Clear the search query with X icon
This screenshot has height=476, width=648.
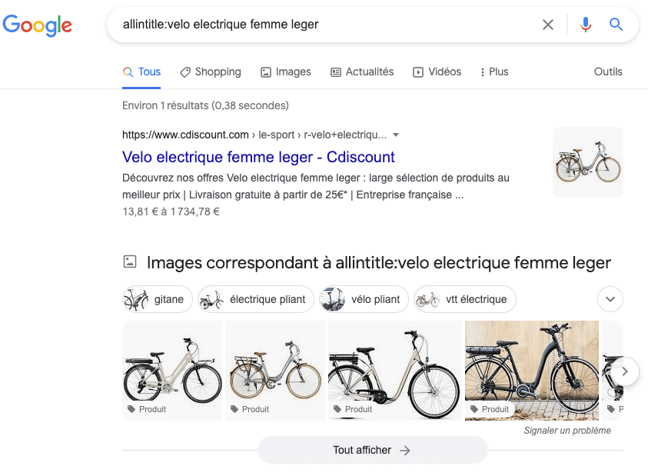coord(548,25)
